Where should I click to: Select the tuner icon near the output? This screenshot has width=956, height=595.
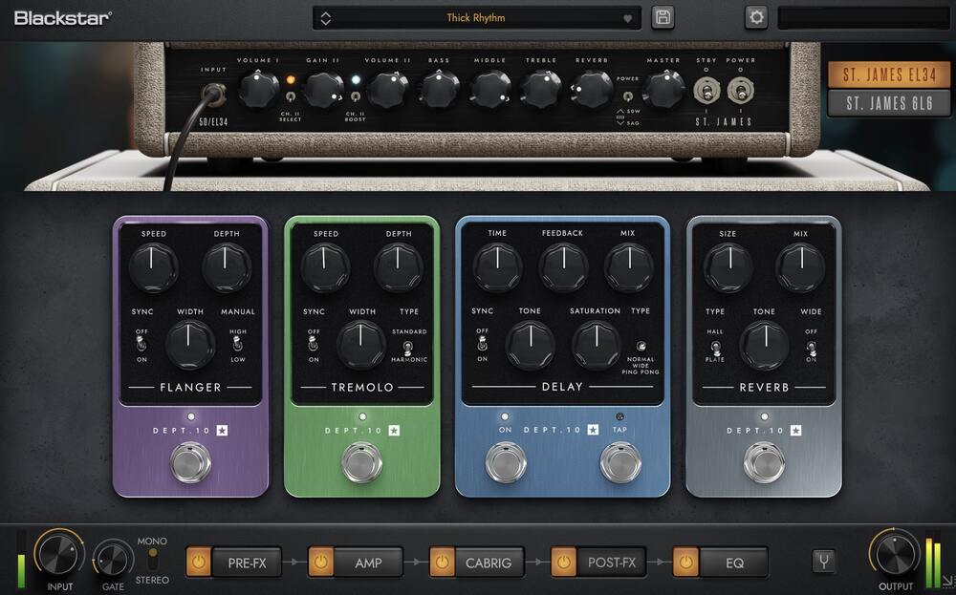824,563
